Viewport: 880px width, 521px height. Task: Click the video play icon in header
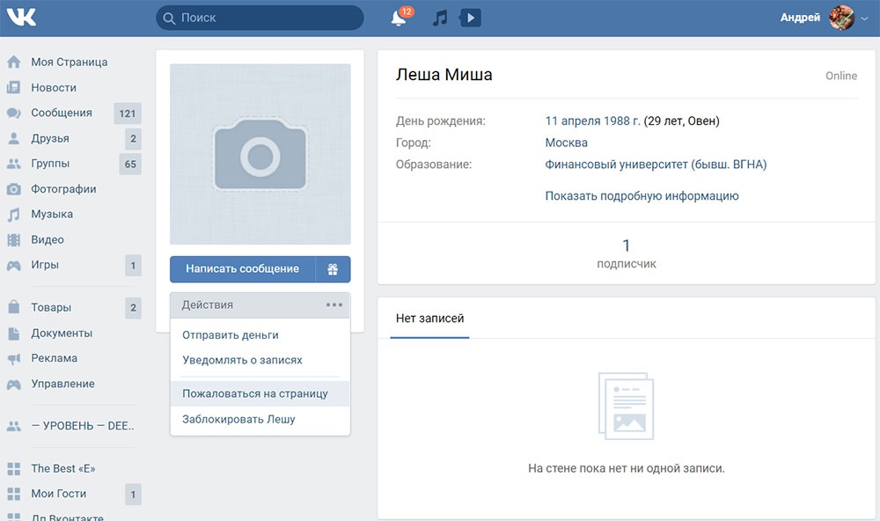(x=471, y=18)
